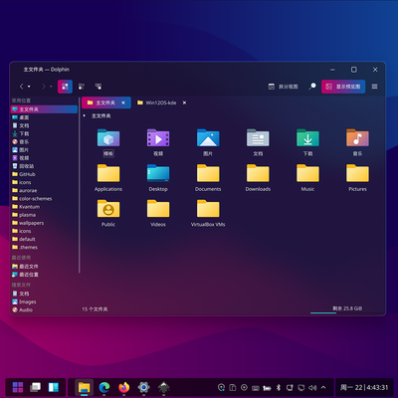Select the VirtualBox VMs folder
398x398 pixels.
point(208,209)
